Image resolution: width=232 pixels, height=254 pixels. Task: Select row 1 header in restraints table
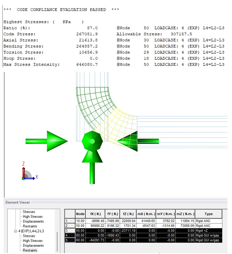pos(70,221)
